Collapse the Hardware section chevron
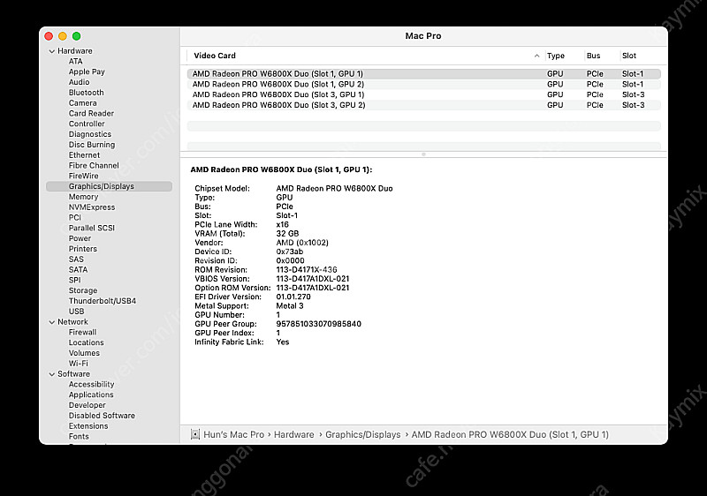The width and height of the screenshot is (707, 496). (52, 51)
